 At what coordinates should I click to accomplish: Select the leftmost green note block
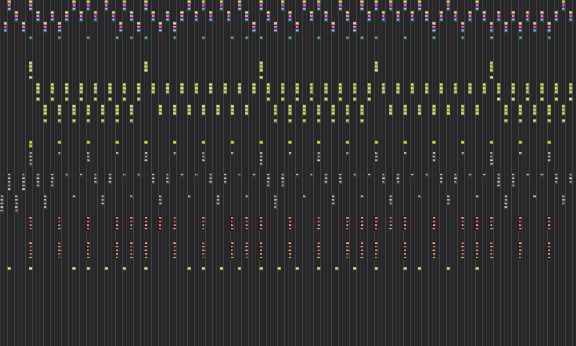point(31,38)
